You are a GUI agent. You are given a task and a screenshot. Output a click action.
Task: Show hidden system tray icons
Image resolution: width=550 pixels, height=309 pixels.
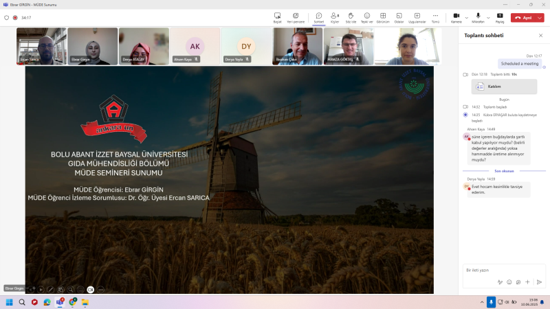click(x=482, y=302)
